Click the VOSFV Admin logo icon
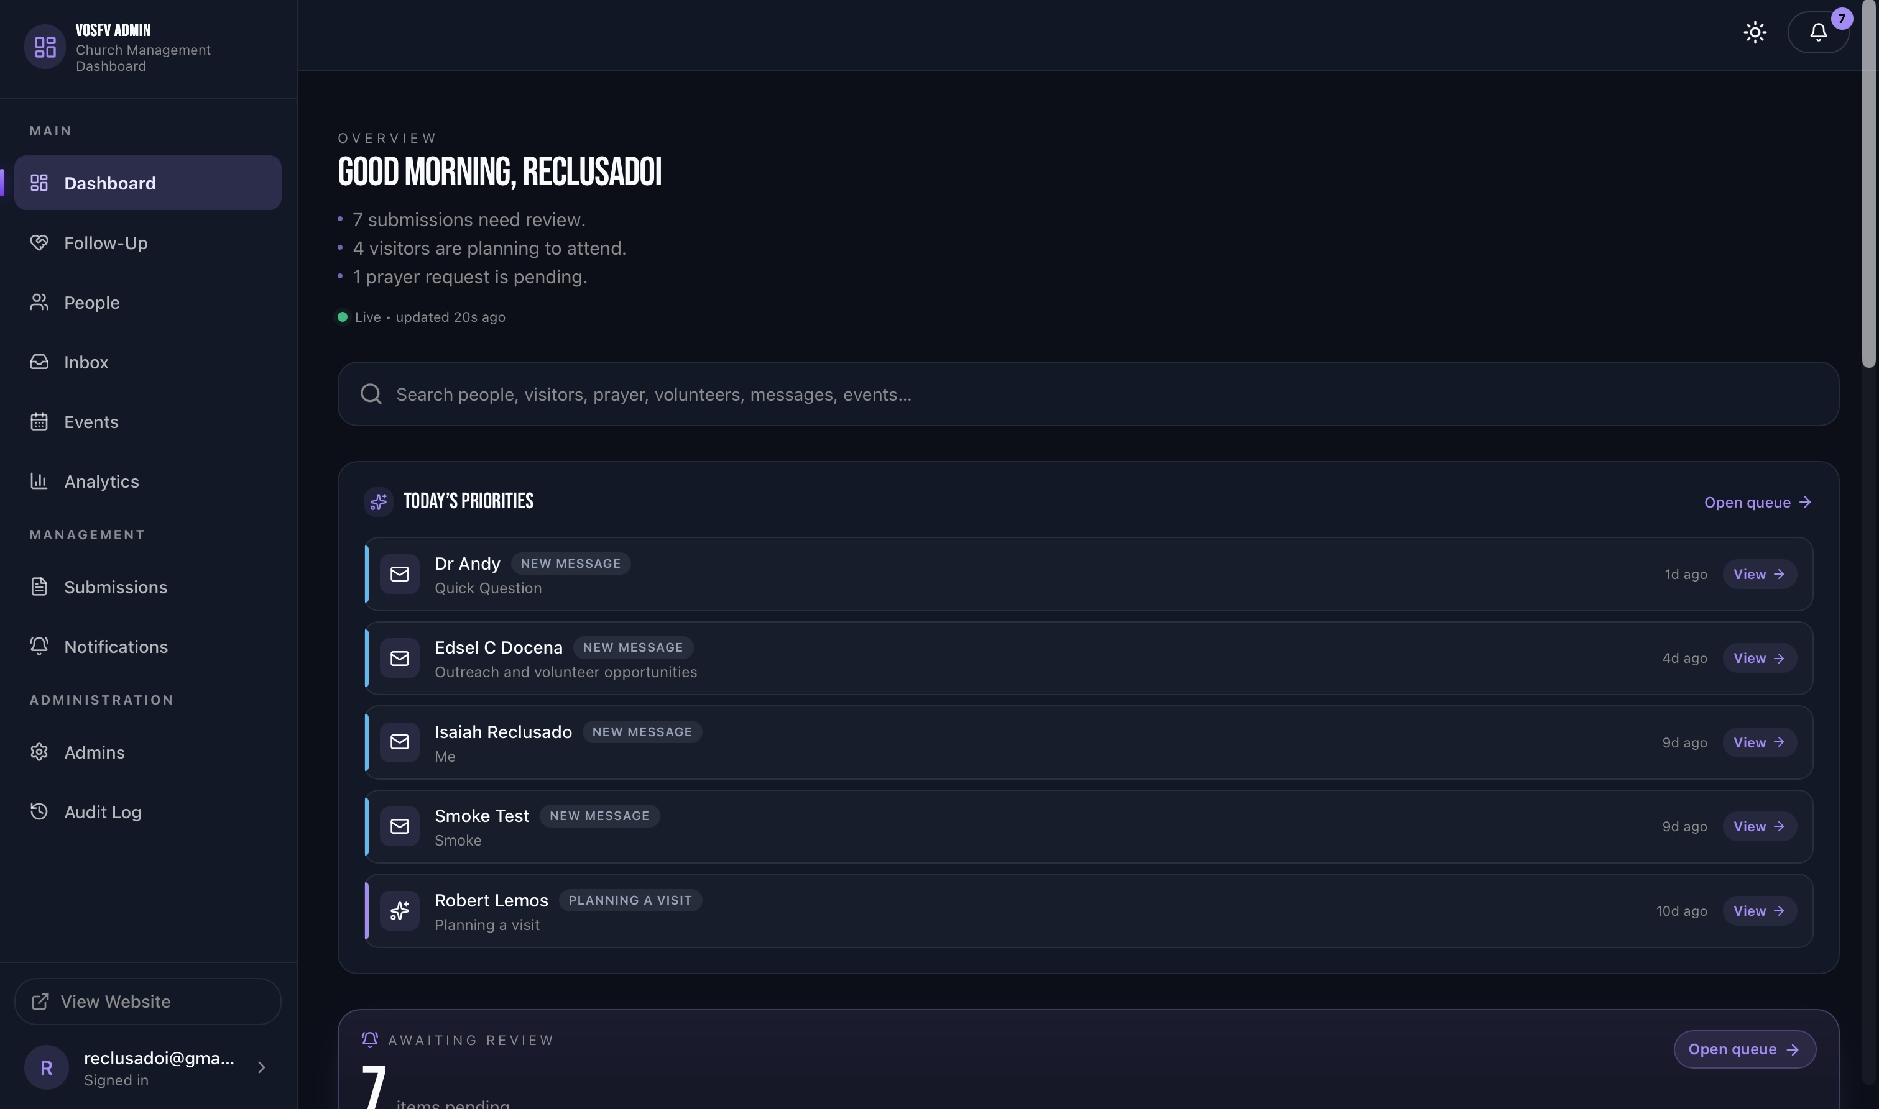 (x=45, y=47)
